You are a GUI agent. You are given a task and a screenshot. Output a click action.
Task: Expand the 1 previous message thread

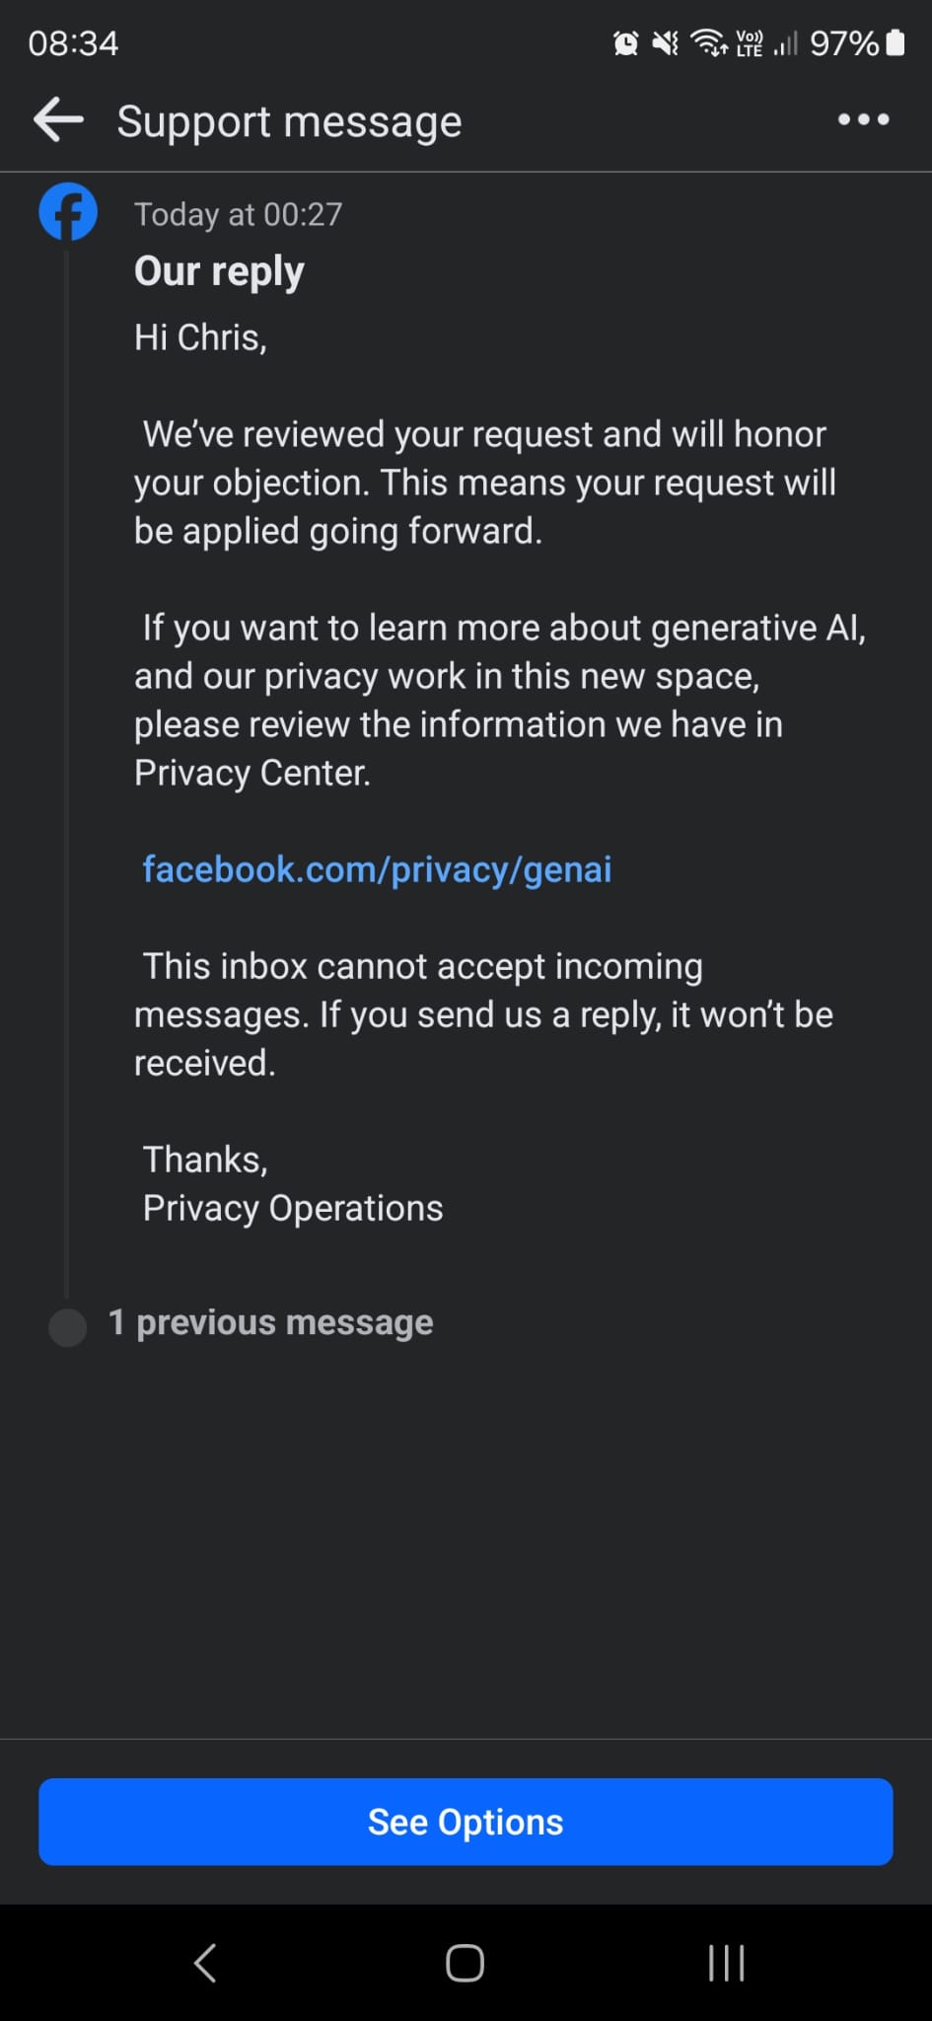pos(270,1322)
